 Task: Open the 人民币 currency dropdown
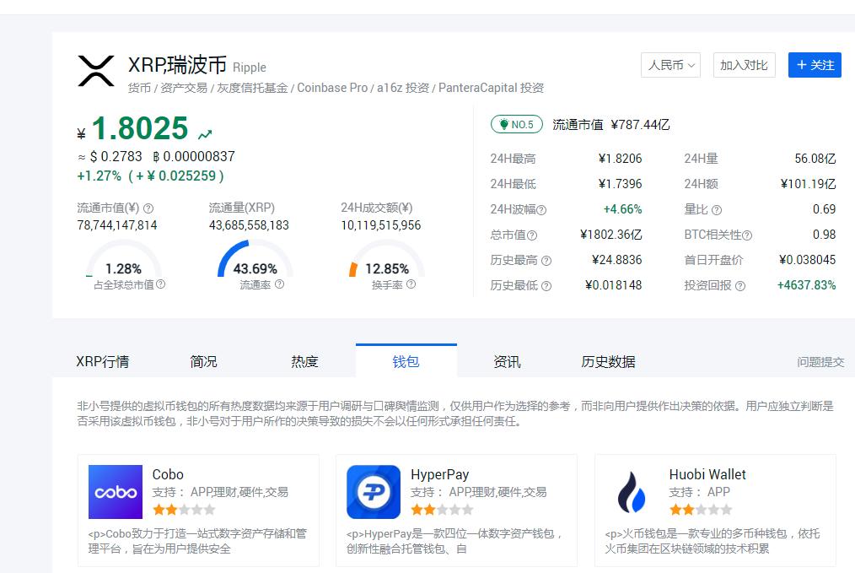click(x=670, y=65)
